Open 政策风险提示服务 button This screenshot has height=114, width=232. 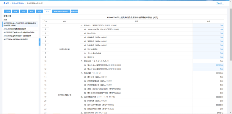tap(61, 12)
